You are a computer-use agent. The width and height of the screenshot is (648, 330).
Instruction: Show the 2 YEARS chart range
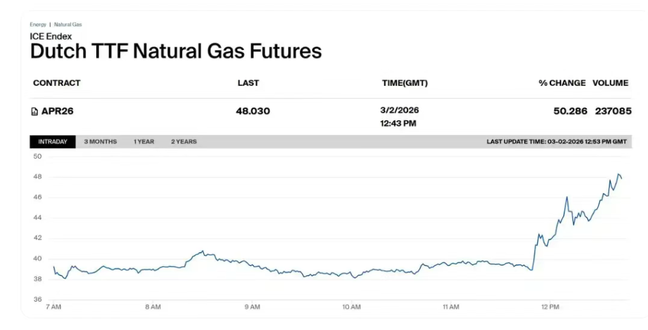point(184,142)
